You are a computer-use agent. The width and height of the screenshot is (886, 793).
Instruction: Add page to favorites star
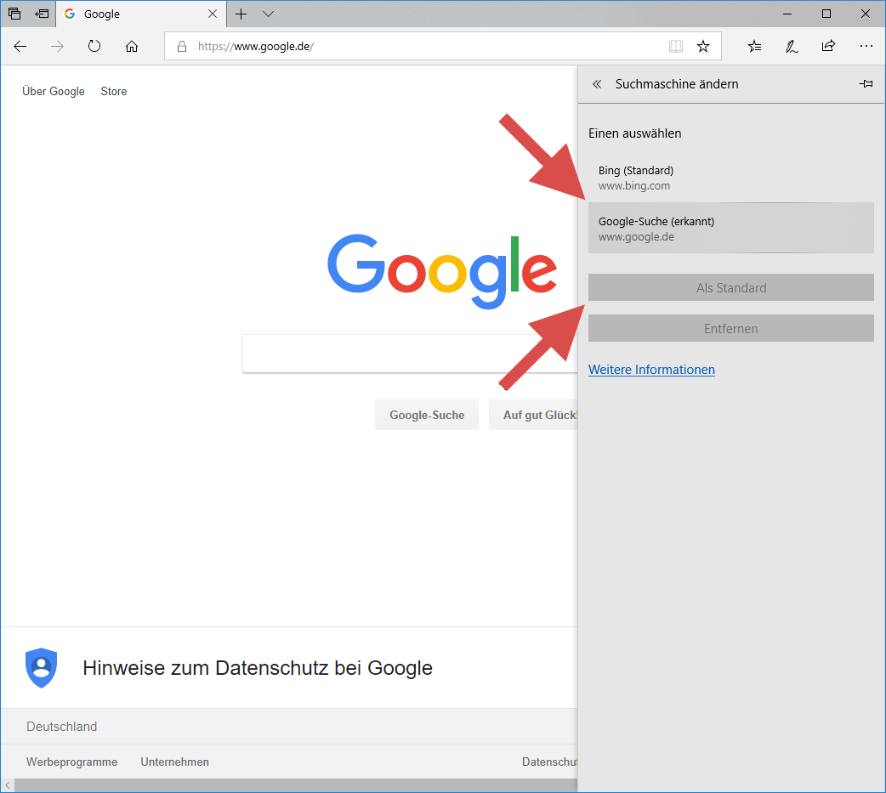(703, 46)
